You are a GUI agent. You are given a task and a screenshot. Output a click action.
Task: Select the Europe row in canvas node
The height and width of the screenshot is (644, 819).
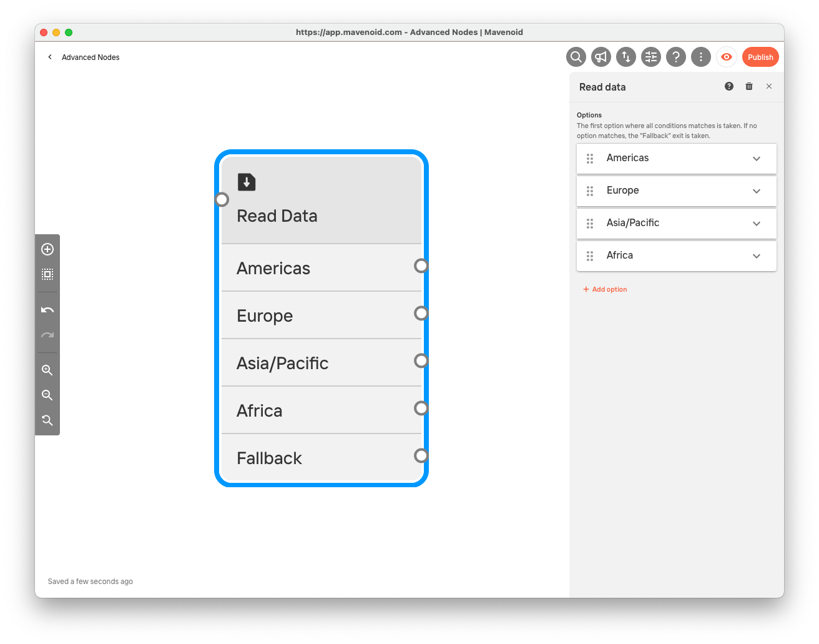(x=321, y=315)
